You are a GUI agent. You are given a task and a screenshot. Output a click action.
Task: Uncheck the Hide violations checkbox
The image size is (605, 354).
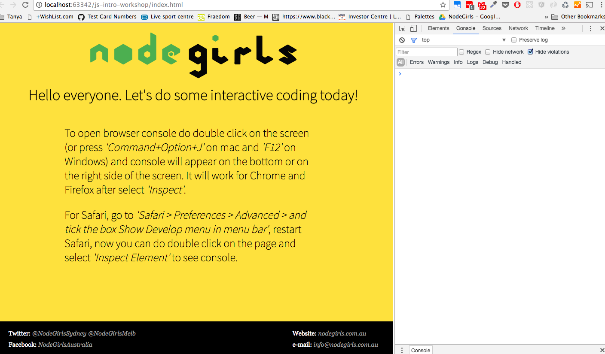530,52
